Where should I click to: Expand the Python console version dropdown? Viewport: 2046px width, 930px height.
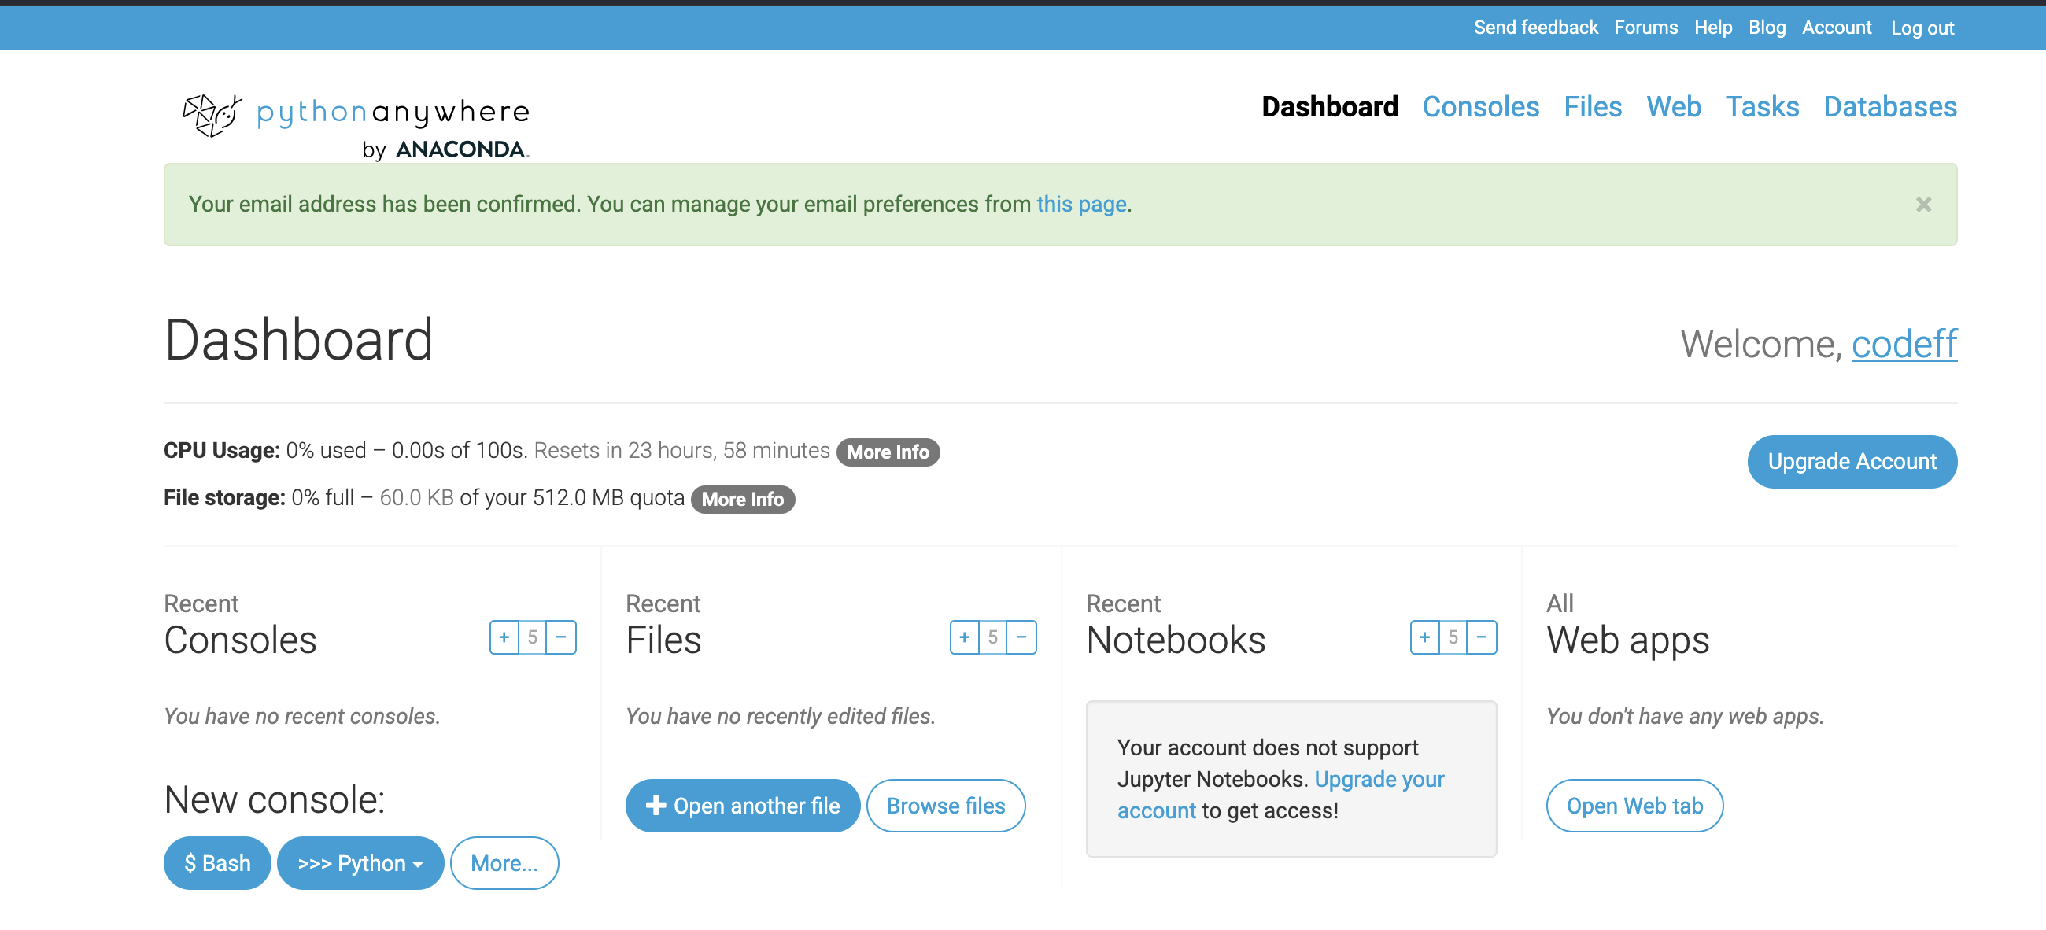[x=360, y=863]
